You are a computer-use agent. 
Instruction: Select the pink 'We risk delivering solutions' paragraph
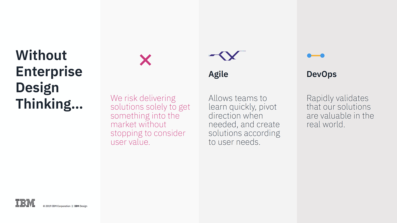tap(150, 120)
